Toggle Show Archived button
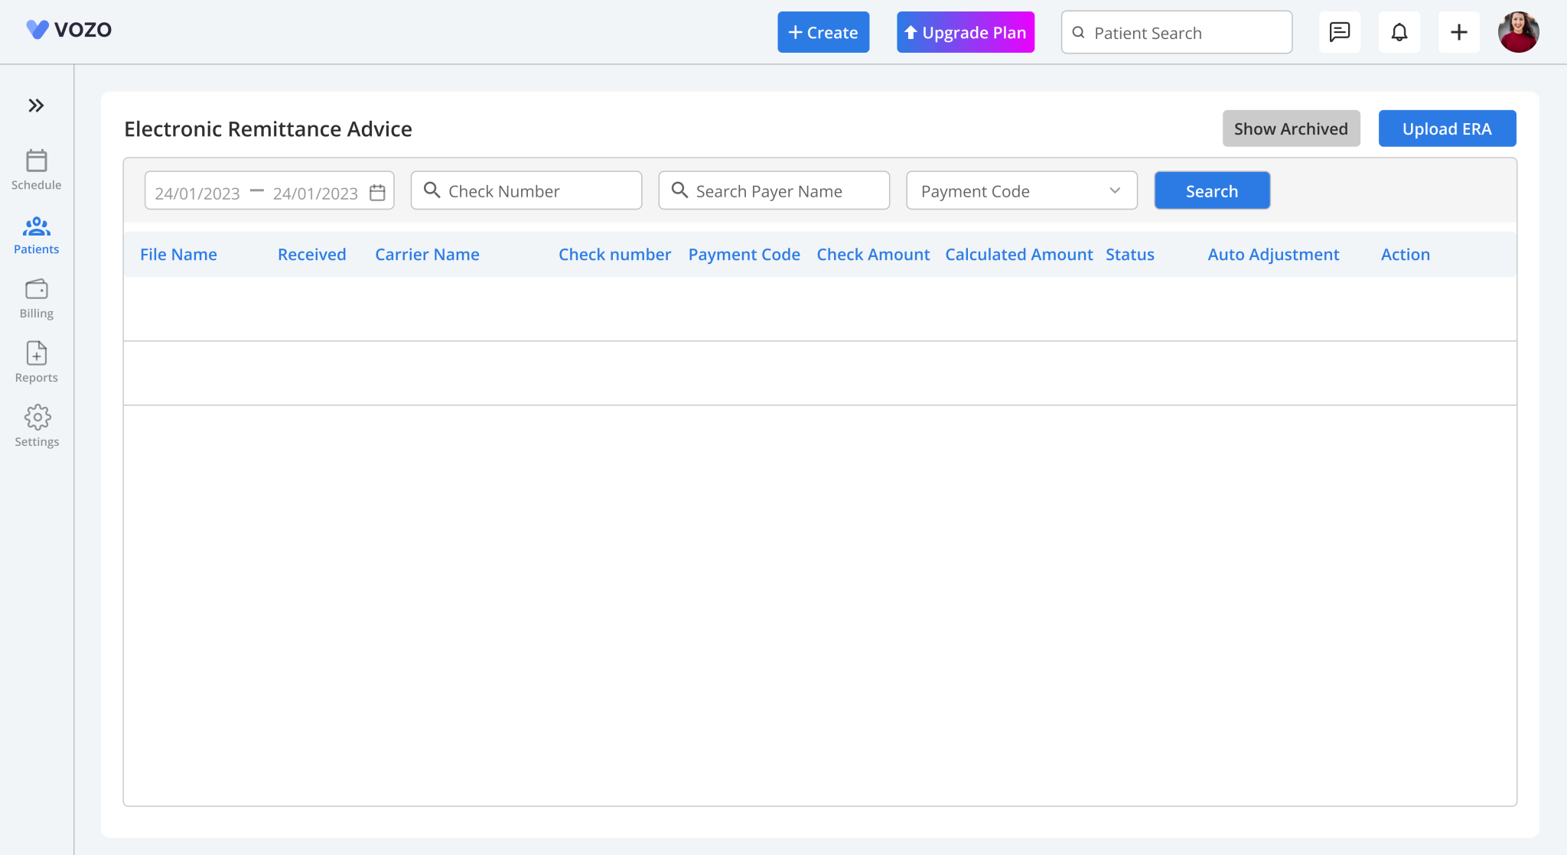The width and height of the screenshot is (1567, 855). click(1291, 128)
